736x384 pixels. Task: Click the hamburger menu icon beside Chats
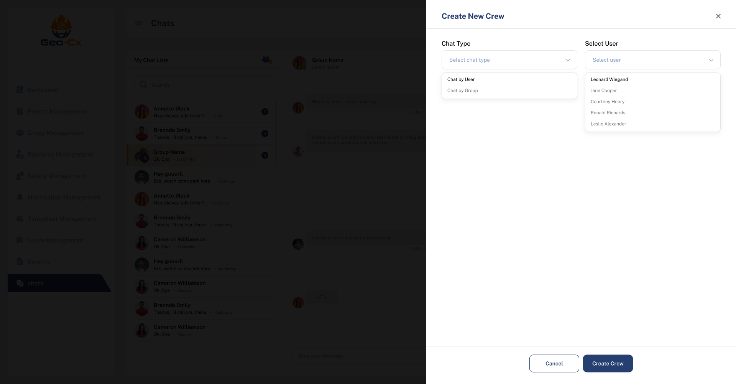[138, 23]
